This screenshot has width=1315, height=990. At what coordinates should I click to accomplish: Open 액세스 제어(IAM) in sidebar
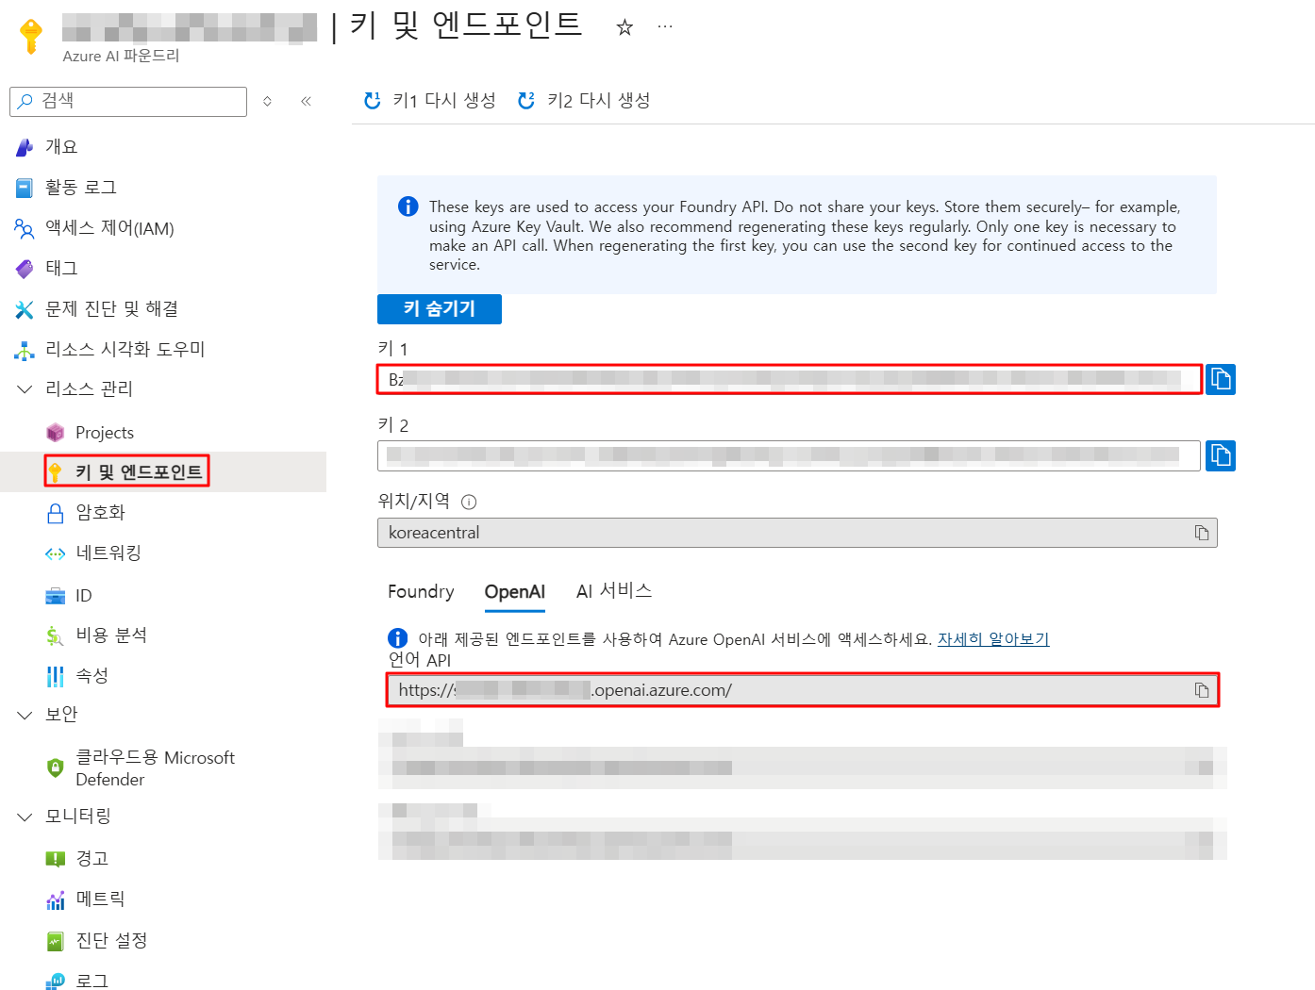point(109,227)
